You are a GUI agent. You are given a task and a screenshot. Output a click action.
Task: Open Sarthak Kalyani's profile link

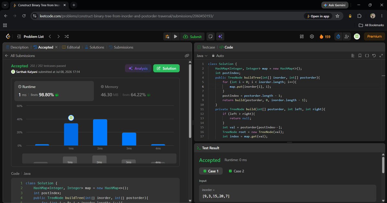27,72
